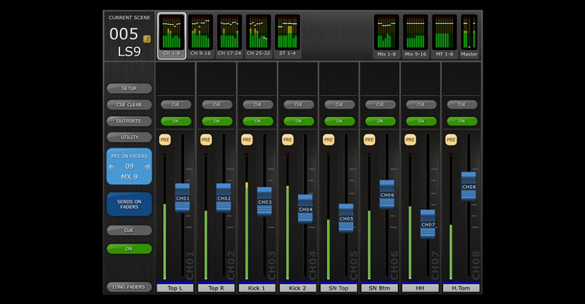Turn off the SN Top channel ON button

tap(339, 122)
